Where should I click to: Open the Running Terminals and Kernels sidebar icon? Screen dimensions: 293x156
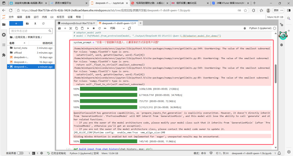pyautogui.click(x=4, y=35)
